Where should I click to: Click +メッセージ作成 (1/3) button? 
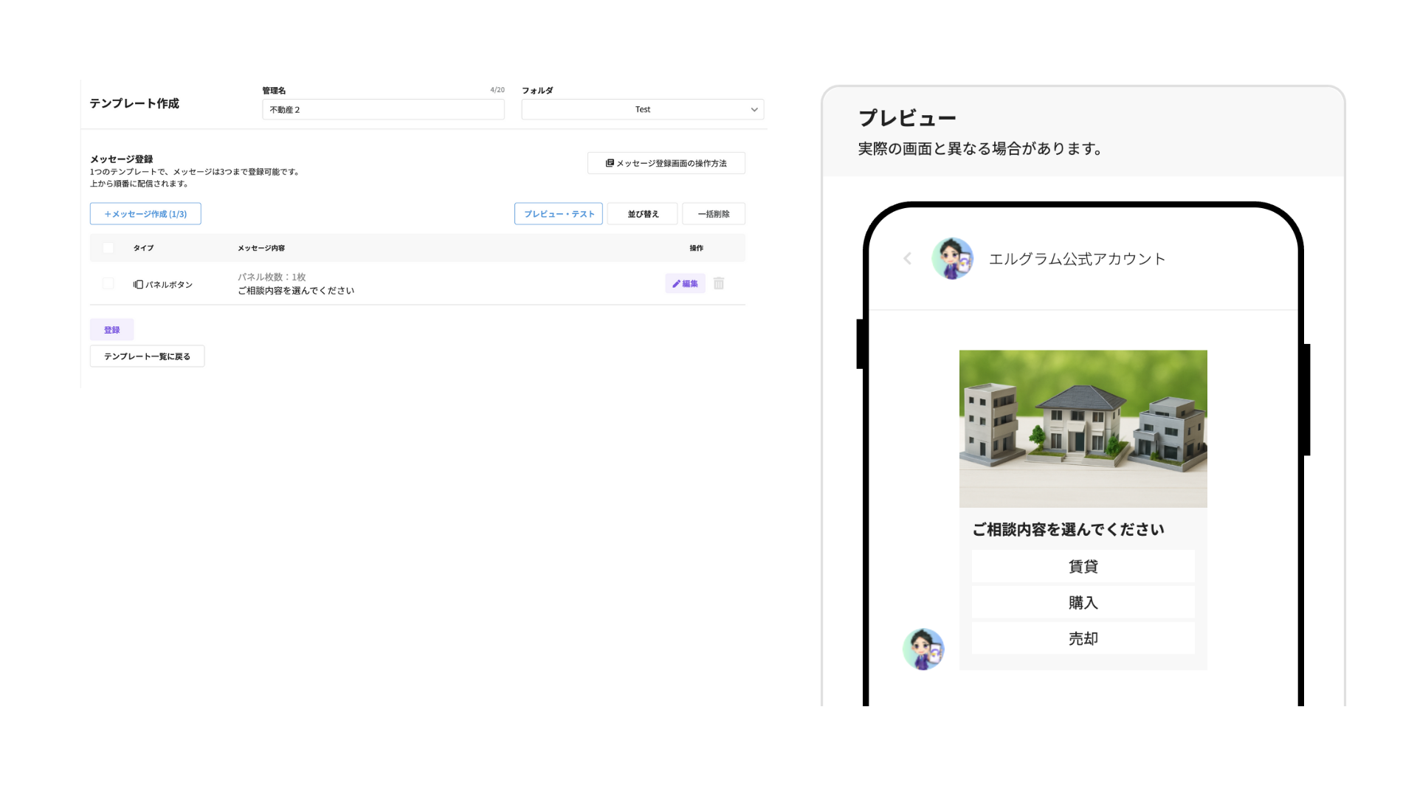click(145, 214)
